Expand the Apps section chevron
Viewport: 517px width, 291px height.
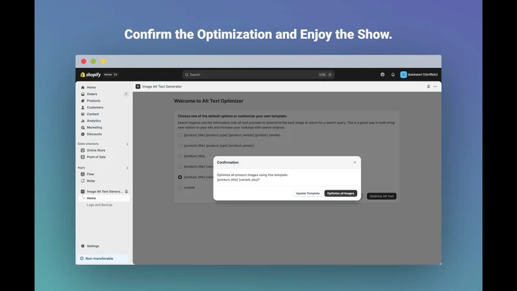tap(127, 168)
